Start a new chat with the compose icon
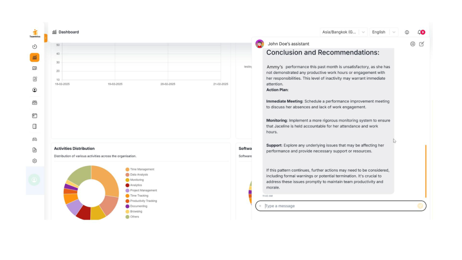Screen dimensions: 462x260 (x=421, y=44)
